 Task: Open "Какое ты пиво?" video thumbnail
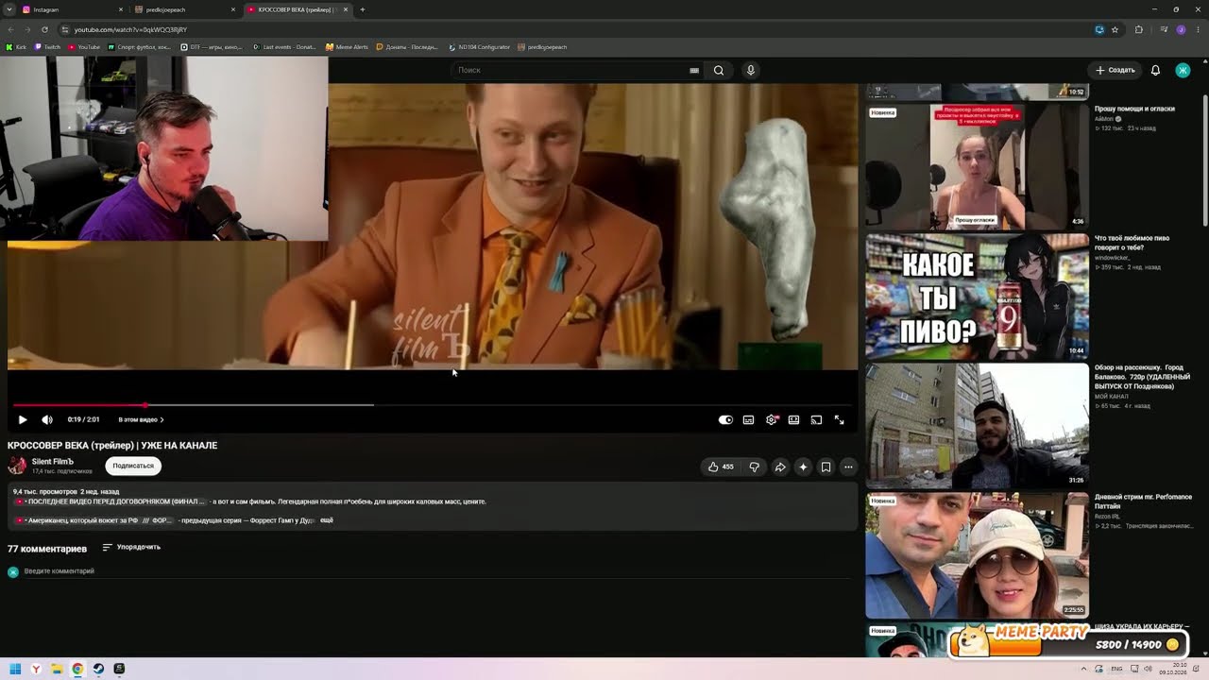point(977,297)
